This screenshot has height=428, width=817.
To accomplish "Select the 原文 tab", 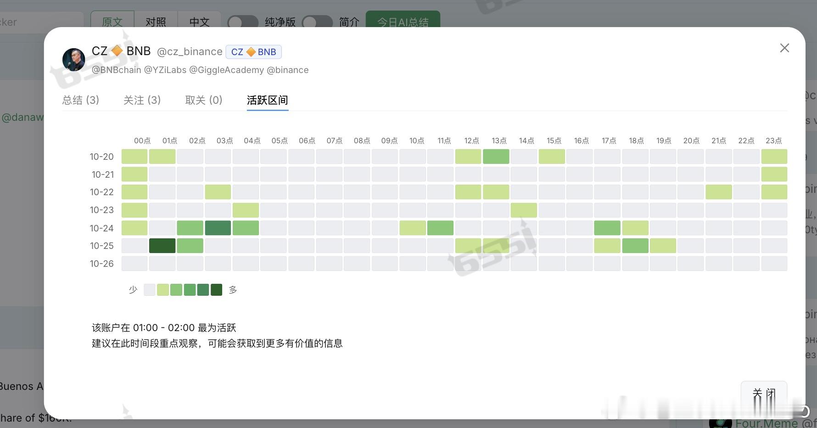I will (x=112, y=22).
